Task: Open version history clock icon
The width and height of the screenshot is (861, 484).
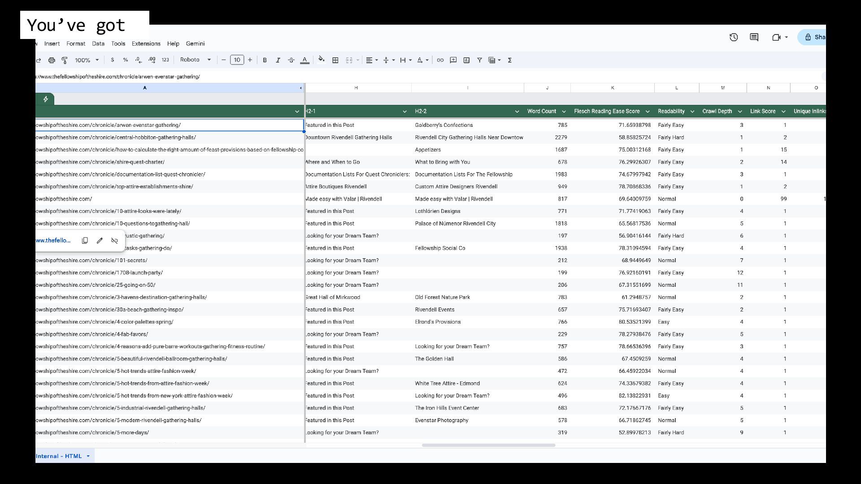Action: 734,37
